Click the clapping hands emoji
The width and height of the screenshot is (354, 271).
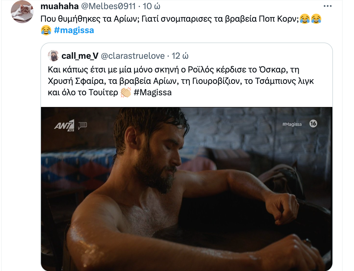coord(125,93)
